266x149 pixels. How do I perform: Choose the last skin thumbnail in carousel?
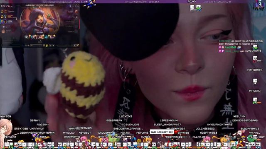(x=52, y=37)
